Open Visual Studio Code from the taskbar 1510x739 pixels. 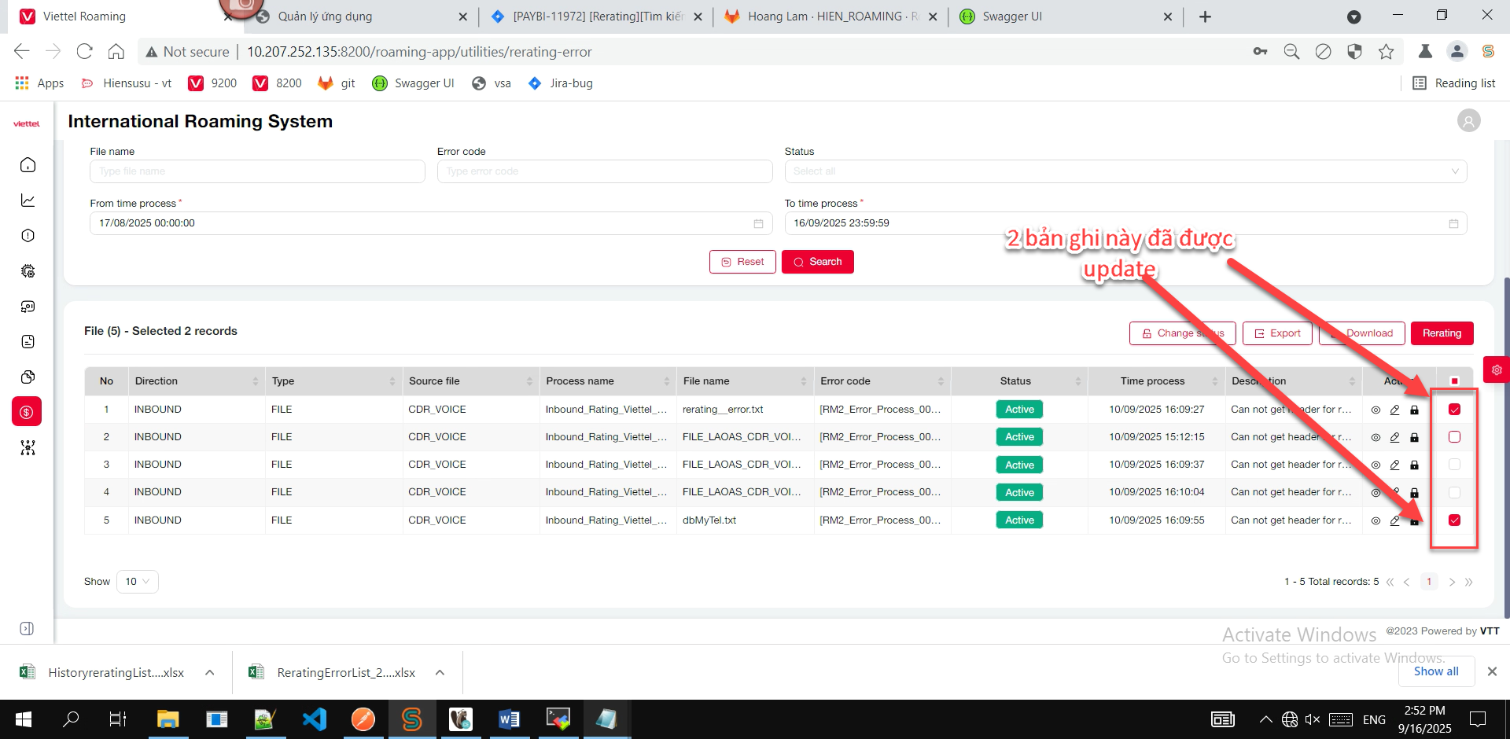tap(314, 719)
